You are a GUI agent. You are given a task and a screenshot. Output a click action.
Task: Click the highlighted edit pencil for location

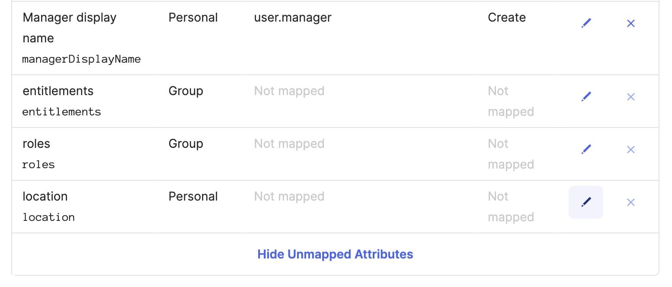586,202
